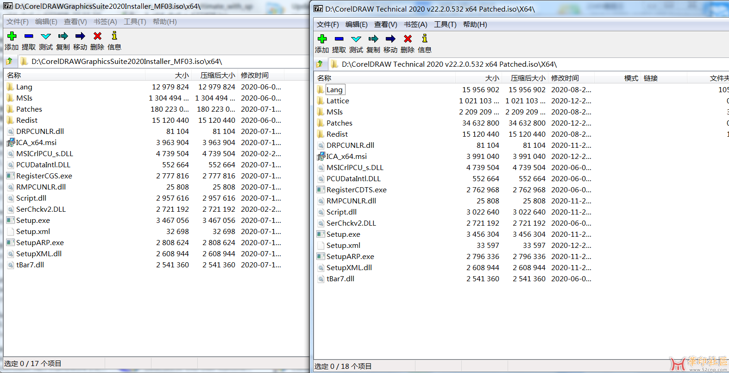Select Patches folder name in Technical window
729x373 pixels.
pos(339,123)
